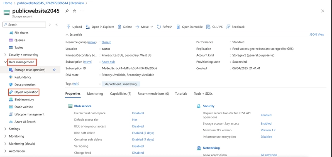Image resolution: width=332 pixels, height=157 pixels.
Task: Click the Upload toolbar icon
Action: tap(68, 27)
